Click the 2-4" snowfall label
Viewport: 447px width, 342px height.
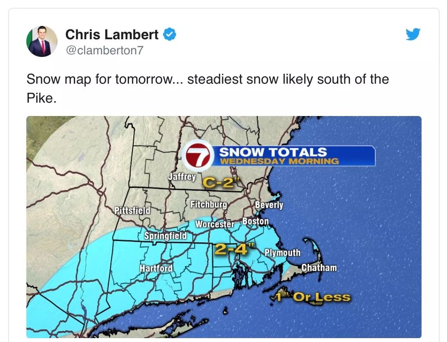(x=231, y=249)
